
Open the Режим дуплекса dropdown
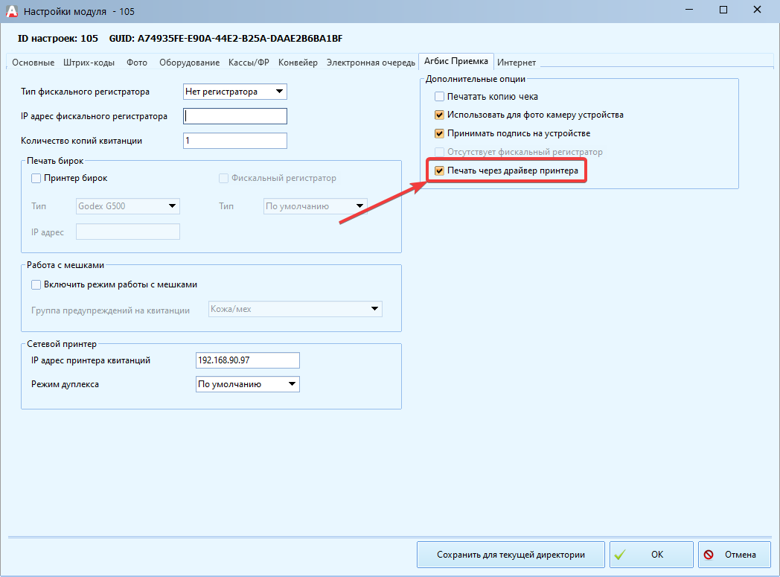pyautogui.click(x=248, y=384)
